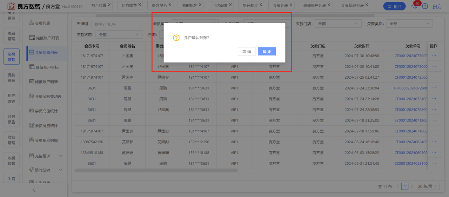Open actions menu for row 2024-06-24 18:16:46
Image resolution: width=449 pixels, height=197 pixels.
[434, 142]
